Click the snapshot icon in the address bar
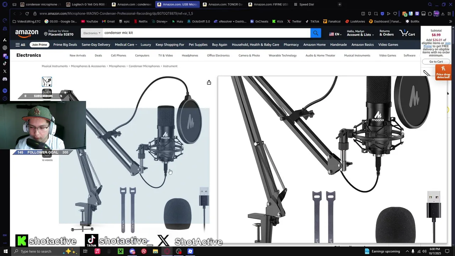Image resolution: width=455 pixels, height=256 pixels. (376, 14)
